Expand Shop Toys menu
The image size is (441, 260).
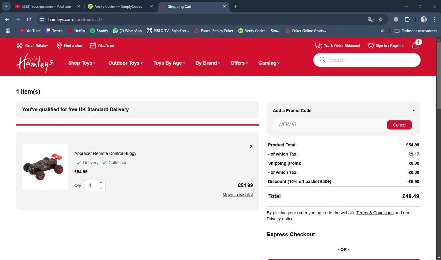coord(82,63)
